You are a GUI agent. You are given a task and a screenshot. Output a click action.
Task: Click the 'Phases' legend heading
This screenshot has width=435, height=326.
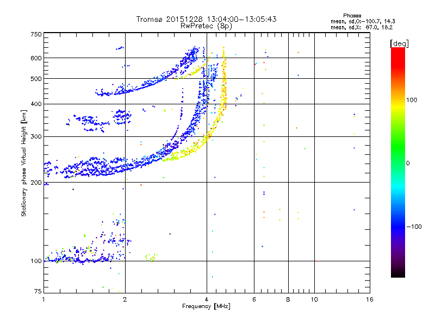352,16
